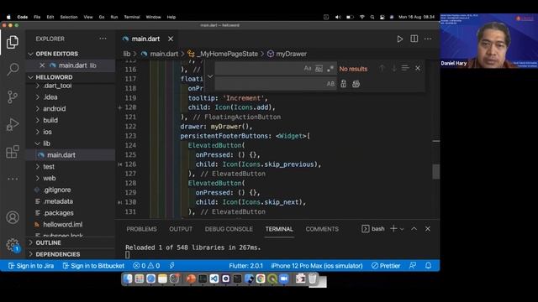Viewport: 538px width, 302px height.
Task: Open the Terminal menu in menu bar
Action: 132,17
